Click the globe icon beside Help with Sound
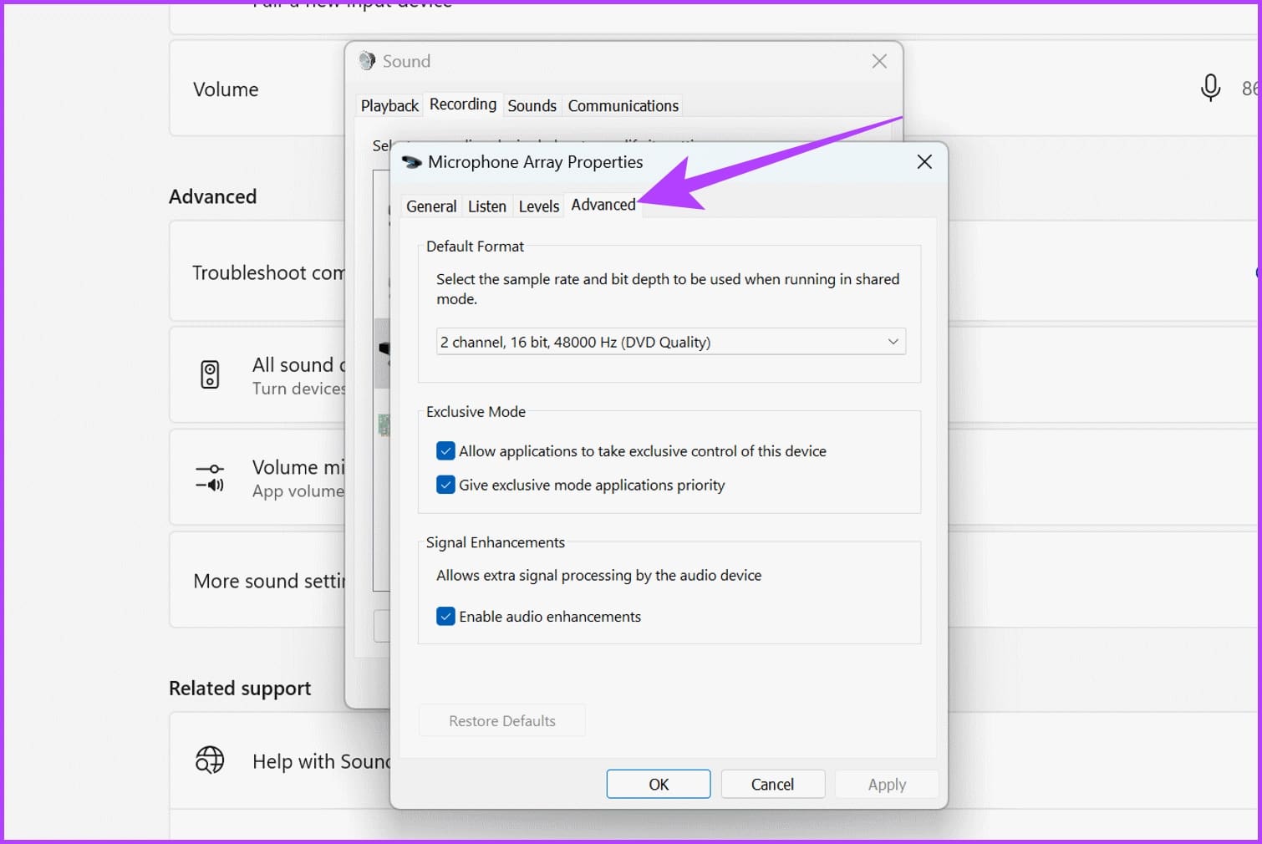 [210, 760]
